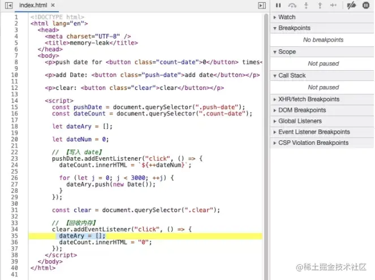Set breakpoint on line number 35
Screen dimensions: 375x280
point(14,236)
